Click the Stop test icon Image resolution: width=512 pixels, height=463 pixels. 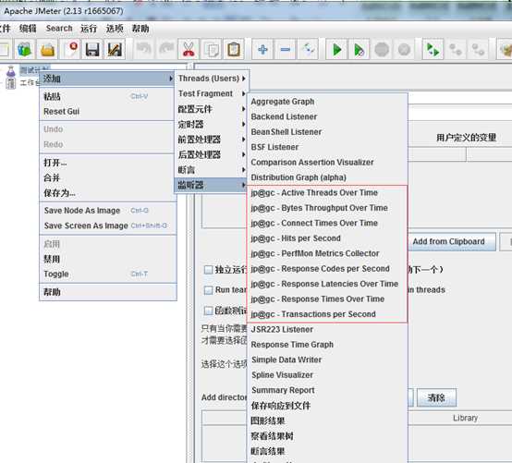(x=382, y=50)
